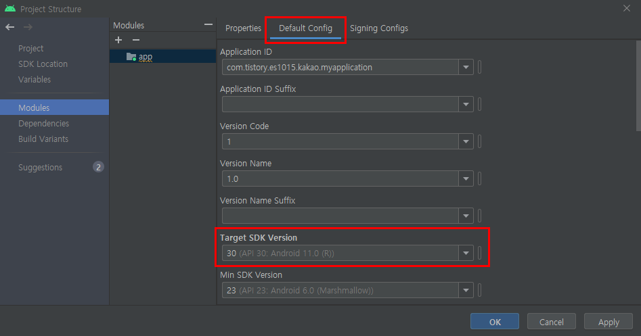Click the Target SDK Version field value

(x=340, y=253)
